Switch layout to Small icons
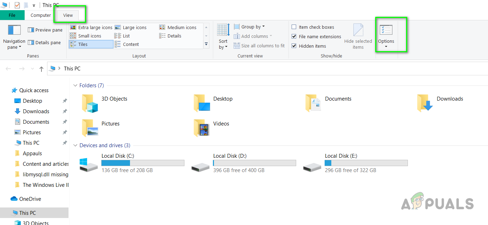 (85, 36)
